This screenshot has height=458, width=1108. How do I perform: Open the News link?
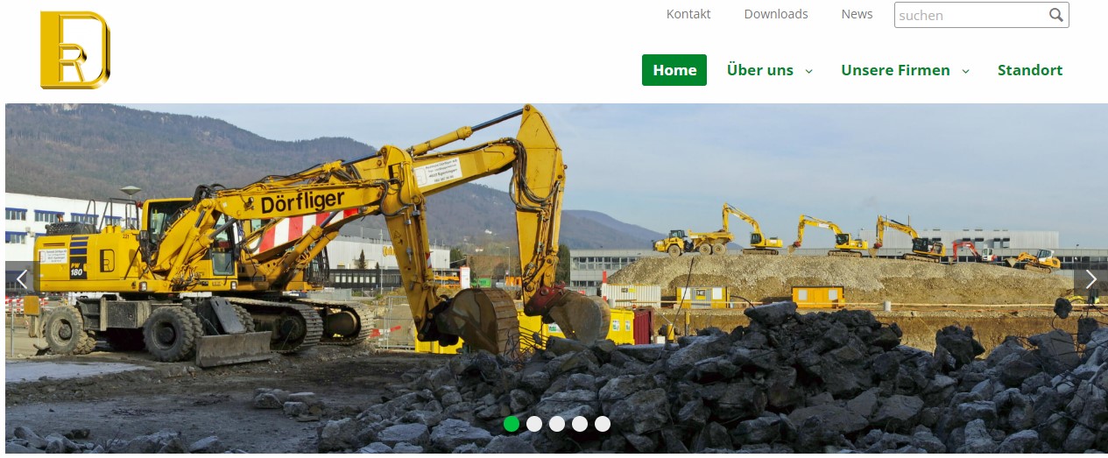[x=857, y=14]
